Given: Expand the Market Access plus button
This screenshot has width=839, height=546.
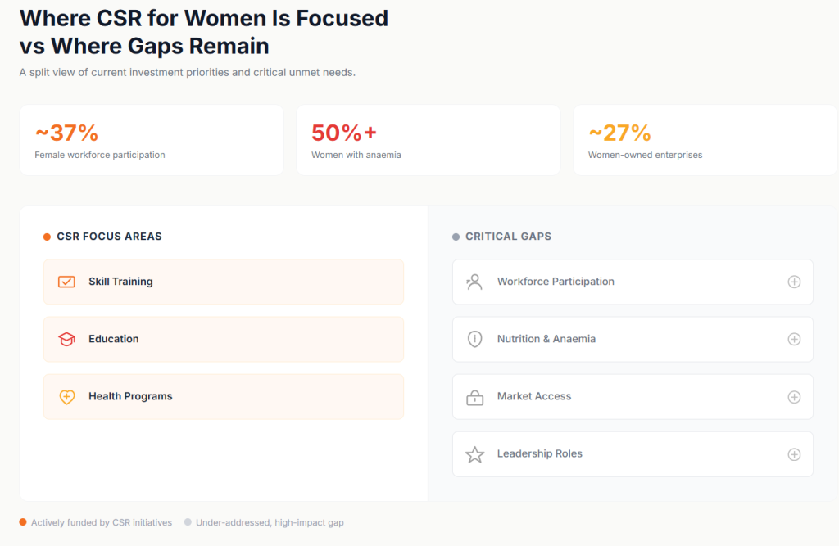Looking at the screenshot, I should point(793,397).
